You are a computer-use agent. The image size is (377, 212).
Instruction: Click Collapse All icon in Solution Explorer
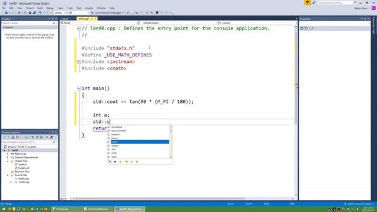coord(37,137)
